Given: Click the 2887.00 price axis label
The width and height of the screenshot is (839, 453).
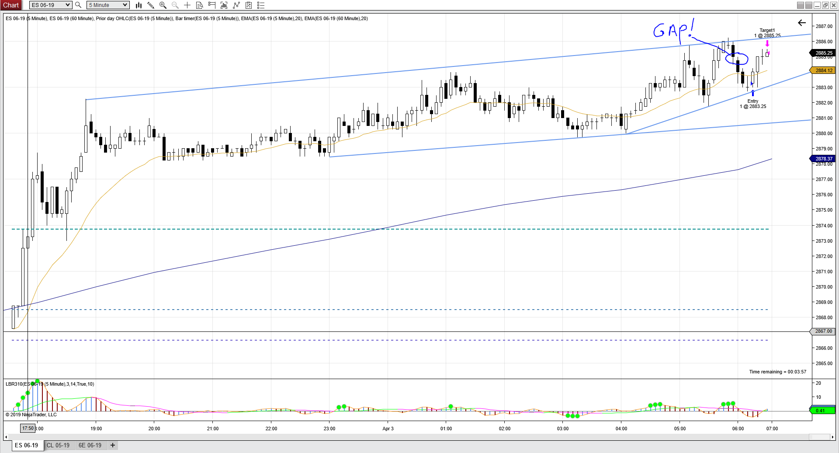Looking at the screenshot, I should (x=824, y=26).
